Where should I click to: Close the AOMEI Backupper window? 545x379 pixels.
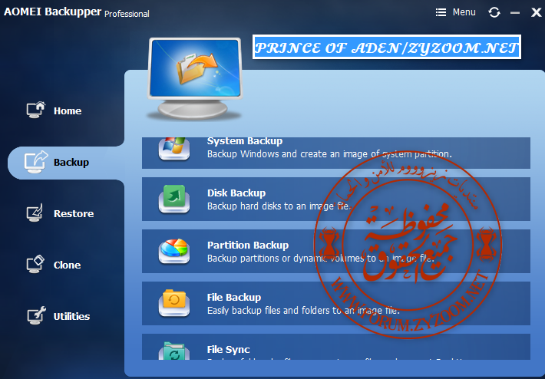[537, 12]
